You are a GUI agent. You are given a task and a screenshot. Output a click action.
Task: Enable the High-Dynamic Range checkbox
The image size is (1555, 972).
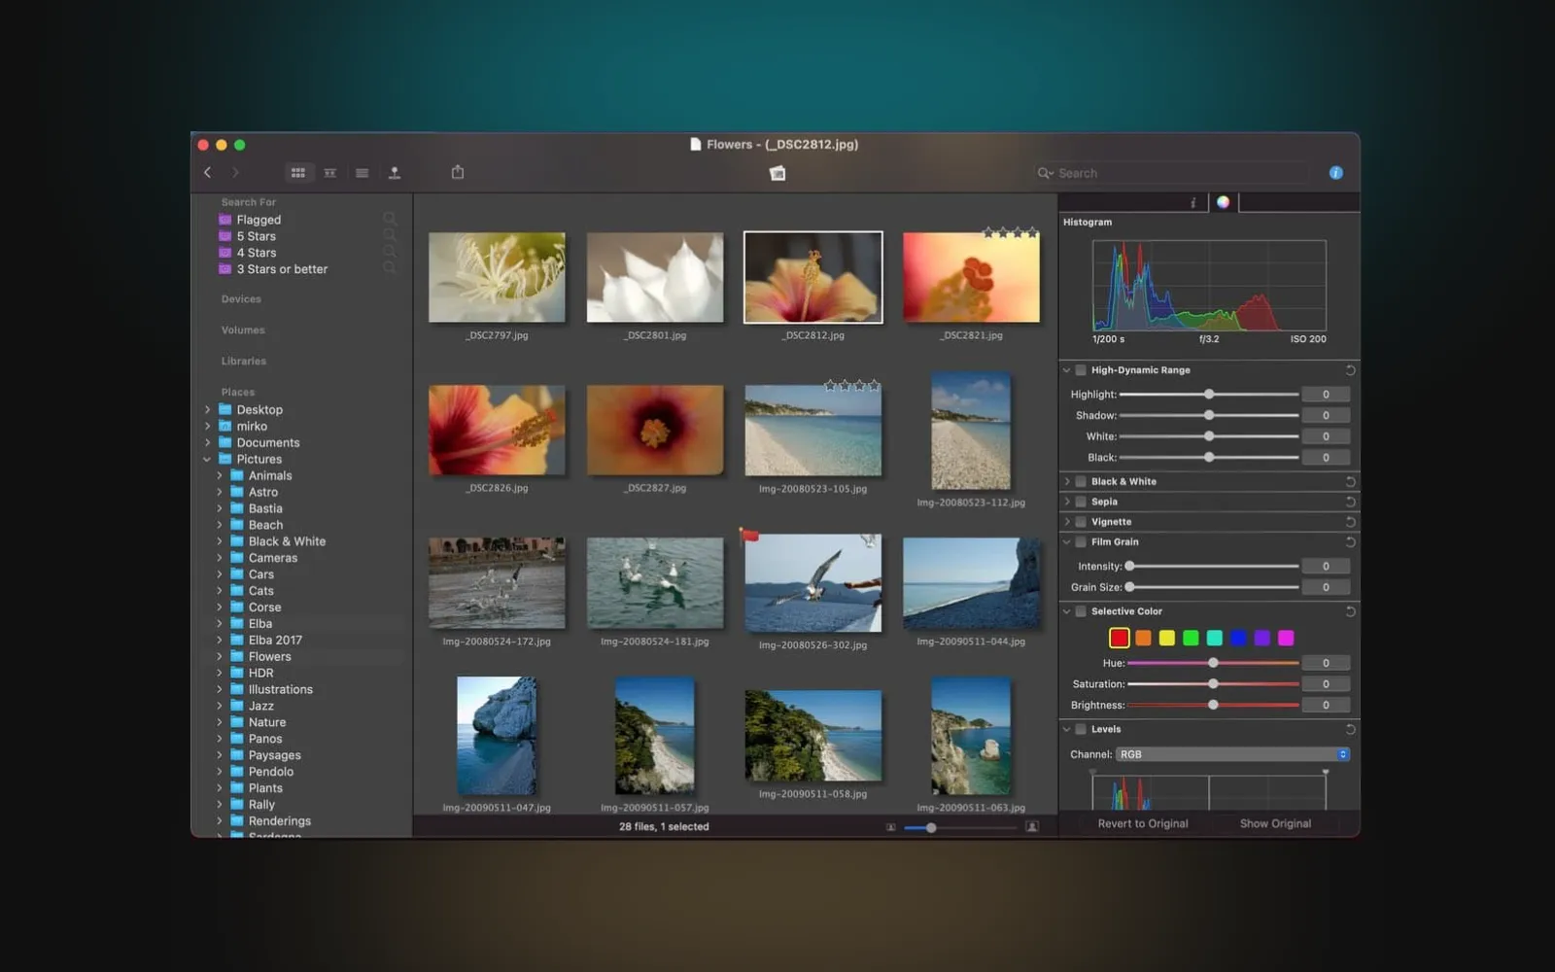(1081, 370)
